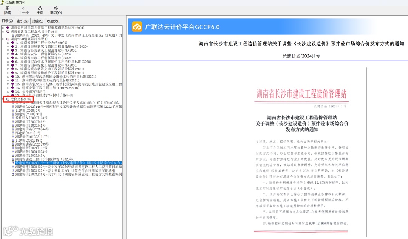Expand 8、湖南省城市轨道交通工程消耗量标准(2021) node
This screenshot has width=408, height=239.
[8, 69]
